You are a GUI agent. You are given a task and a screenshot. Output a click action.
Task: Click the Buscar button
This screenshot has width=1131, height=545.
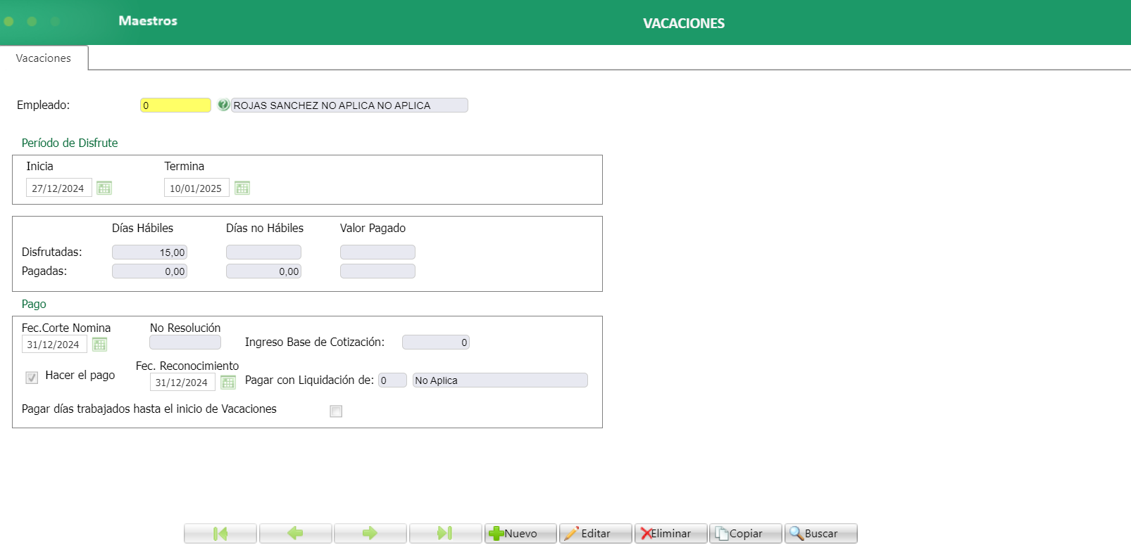click(821, 533)
